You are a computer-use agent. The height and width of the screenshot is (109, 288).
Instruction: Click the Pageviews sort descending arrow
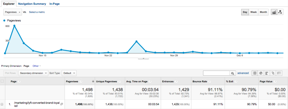(93, 81)
